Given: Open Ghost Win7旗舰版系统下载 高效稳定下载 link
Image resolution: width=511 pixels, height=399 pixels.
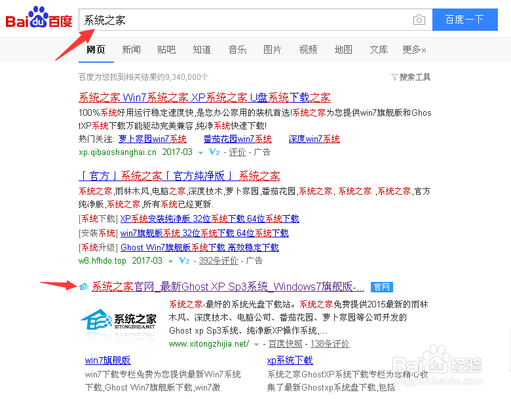Looking at the screenshot, I should [200, 247].
